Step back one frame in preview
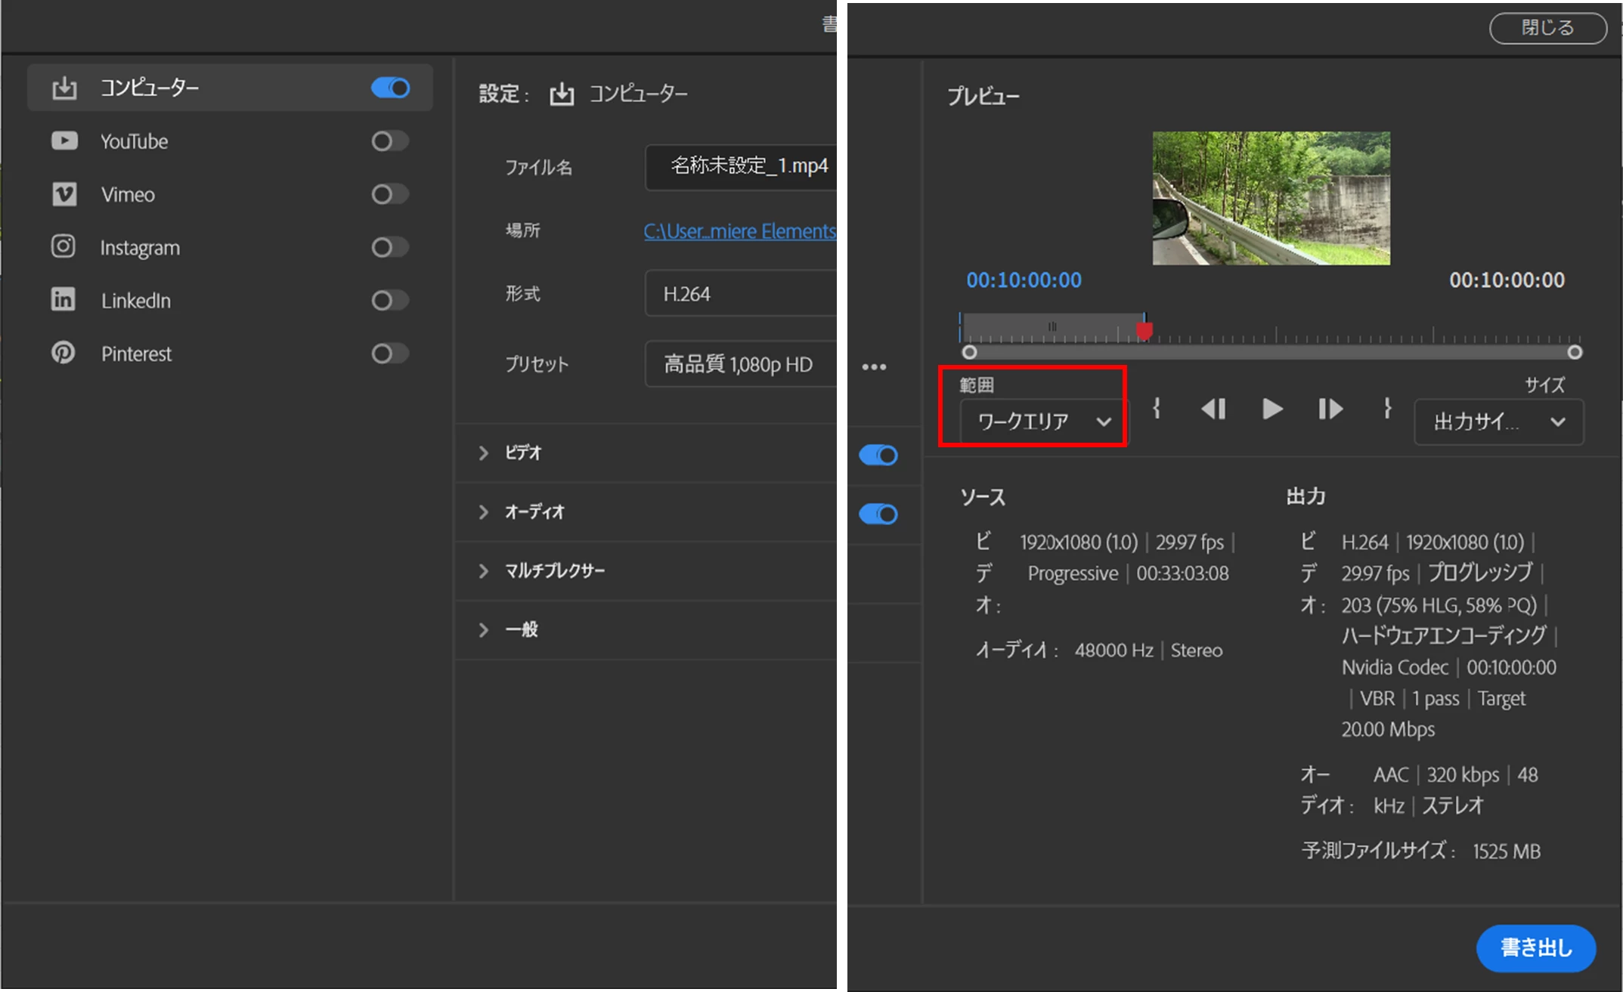The height and width of the screenshot is (992, 1623). (1213, 409)
